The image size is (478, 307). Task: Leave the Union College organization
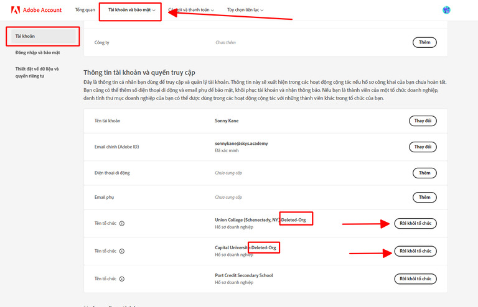coord(416,223)
